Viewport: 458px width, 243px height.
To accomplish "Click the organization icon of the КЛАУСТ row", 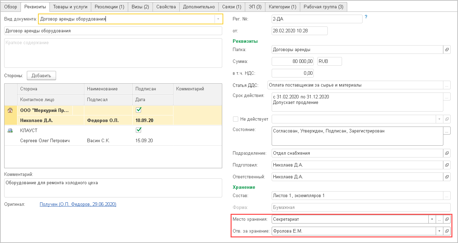I will [10, 130].
